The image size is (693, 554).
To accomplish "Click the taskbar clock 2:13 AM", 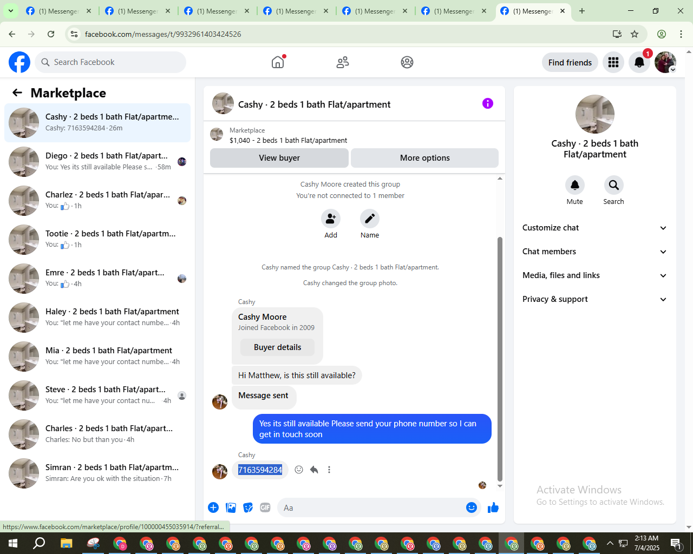I will (647, 538).
